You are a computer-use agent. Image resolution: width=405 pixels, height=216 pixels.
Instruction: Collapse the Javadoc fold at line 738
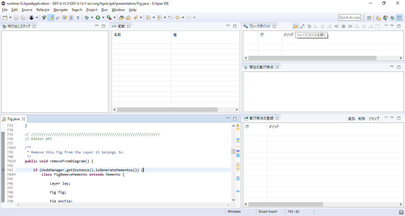pyautogui.click(x=14, y=148)
